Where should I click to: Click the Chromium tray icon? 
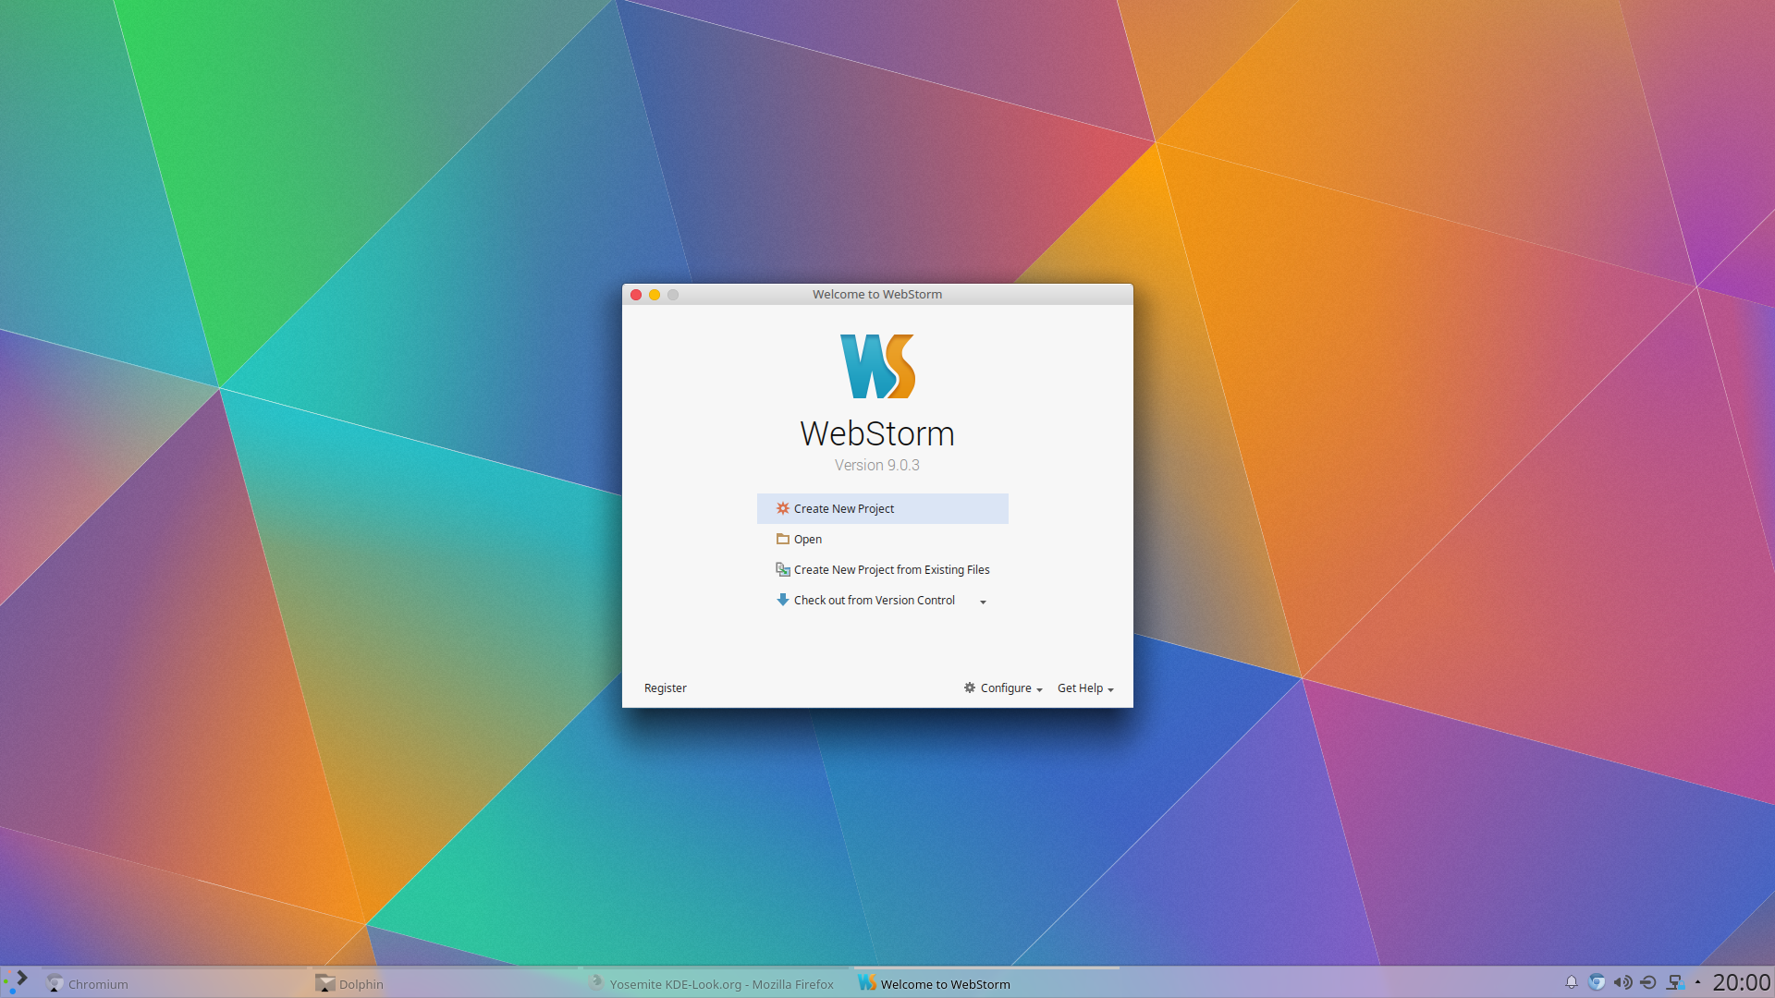tap(1597, 982)
